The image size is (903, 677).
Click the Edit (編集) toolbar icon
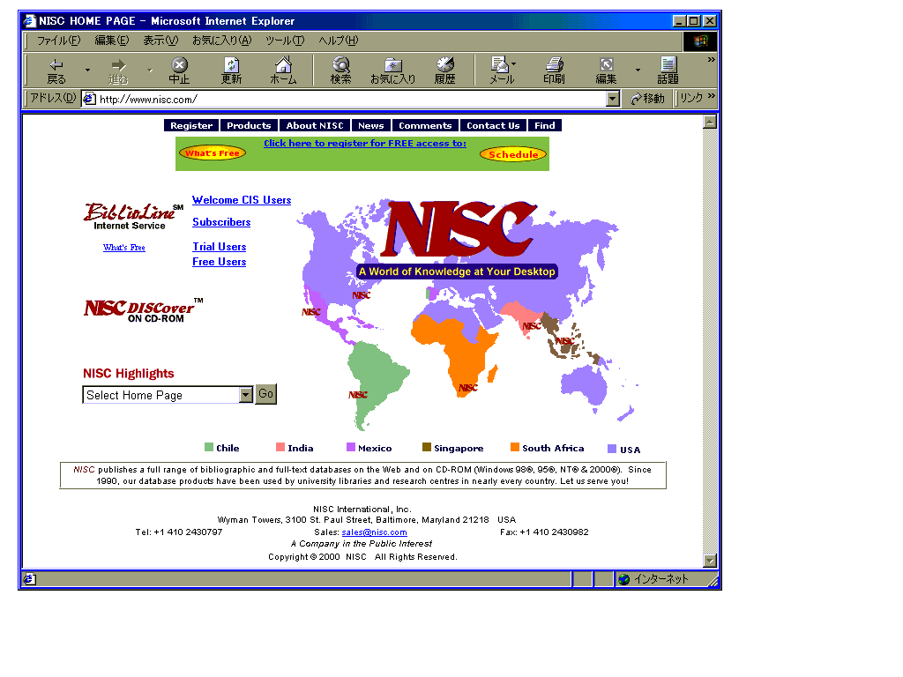tap(606, 71)
